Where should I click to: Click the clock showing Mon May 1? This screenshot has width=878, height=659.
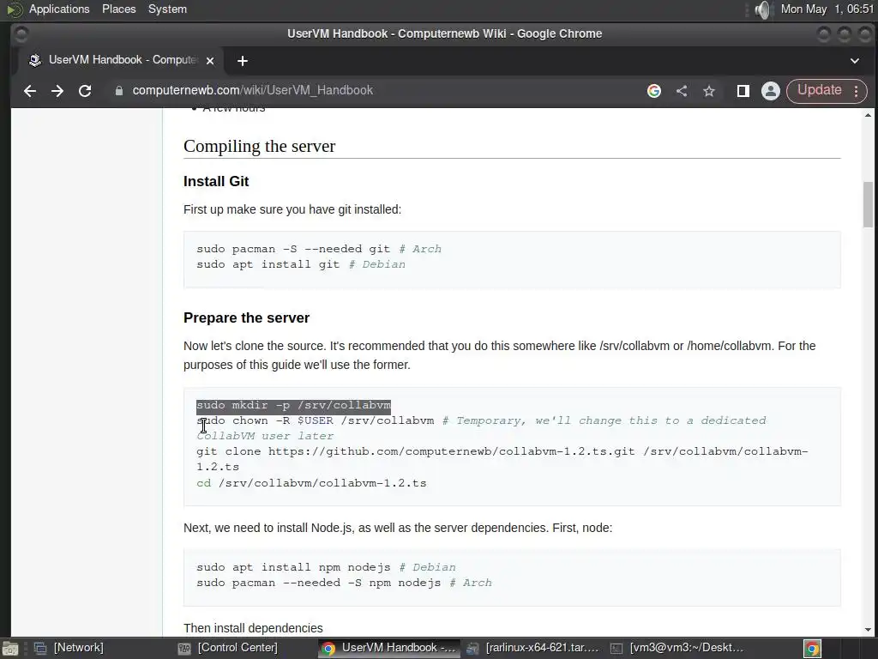tap(827, 9)
